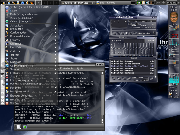Click the br keyboard layout tray icon

coord(139,3)
